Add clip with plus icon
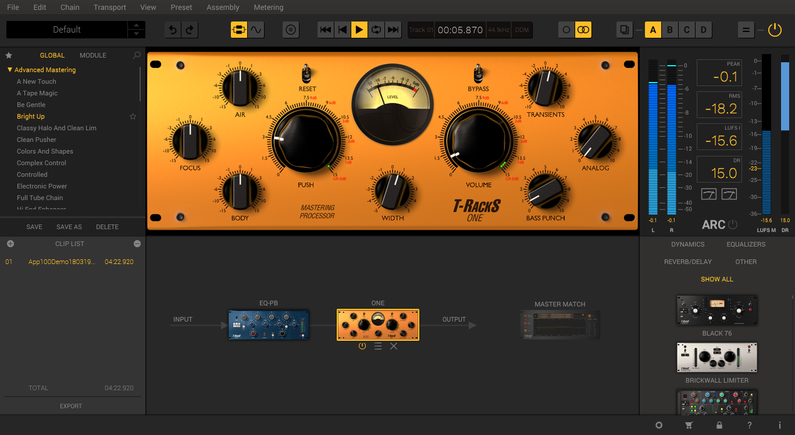Screen dimensions: 795x435 click(x=10, y=244)
